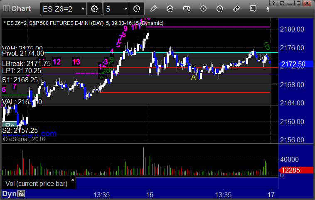Click the green 3 marker near right edge

point(268,47)
